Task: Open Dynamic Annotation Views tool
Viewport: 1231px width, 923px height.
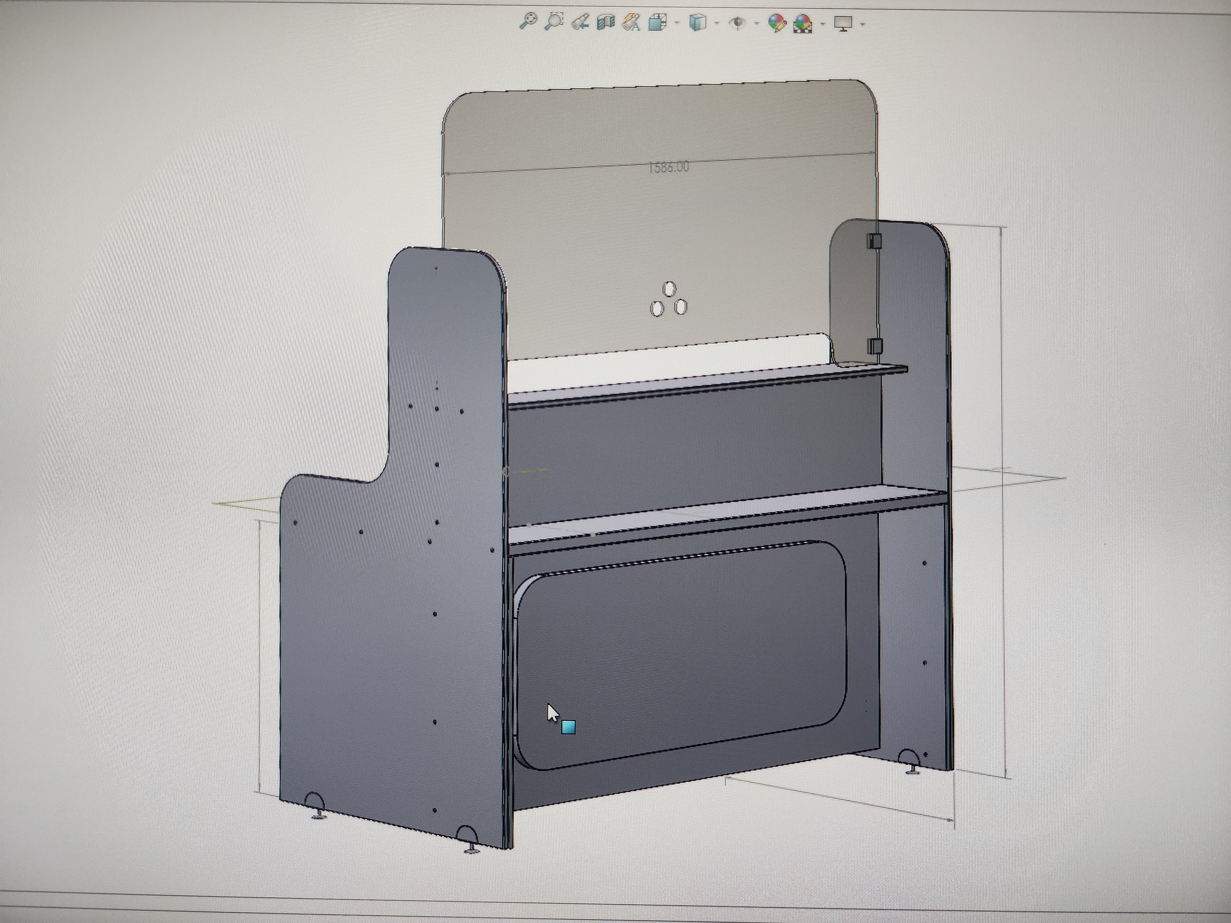Action: click(631, 22)
